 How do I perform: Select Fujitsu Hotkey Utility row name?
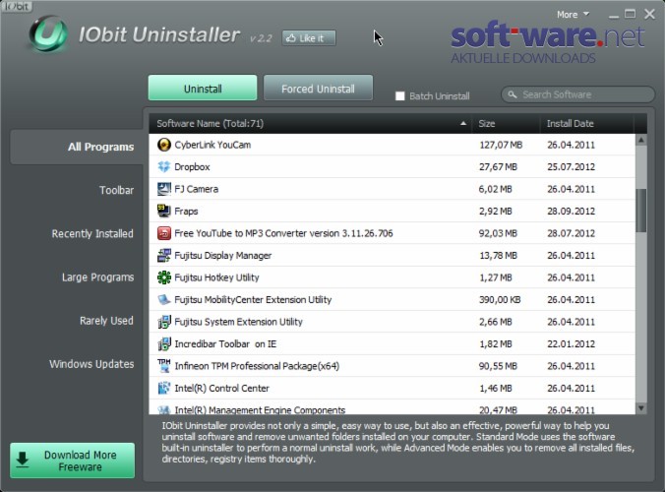pyautogui.click(x=216, y=277)
